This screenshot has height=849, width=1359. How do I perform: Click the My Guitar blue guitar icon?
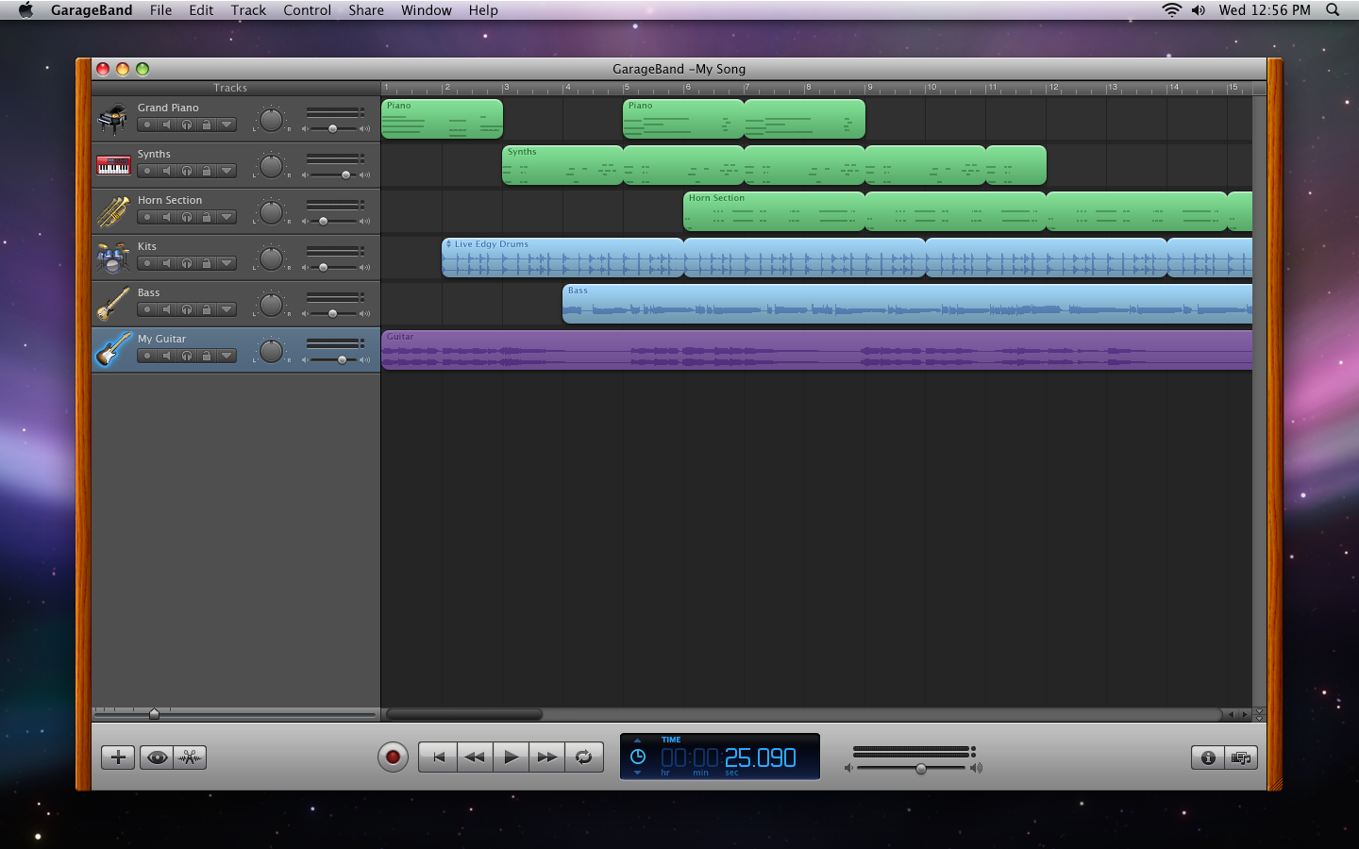[113, 350]
